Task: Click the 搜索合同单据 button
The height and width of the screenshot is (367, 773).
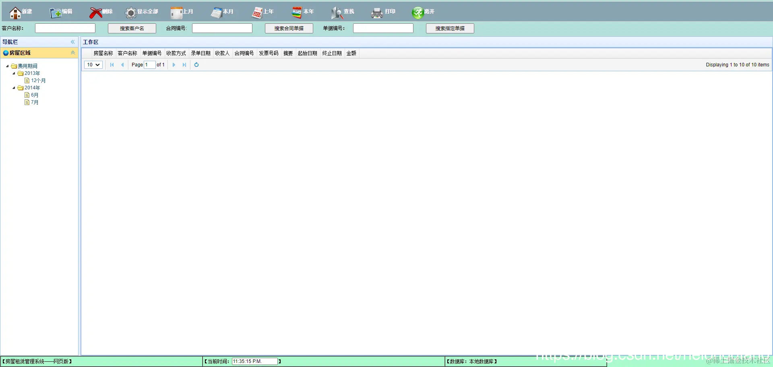Action: 289,28
